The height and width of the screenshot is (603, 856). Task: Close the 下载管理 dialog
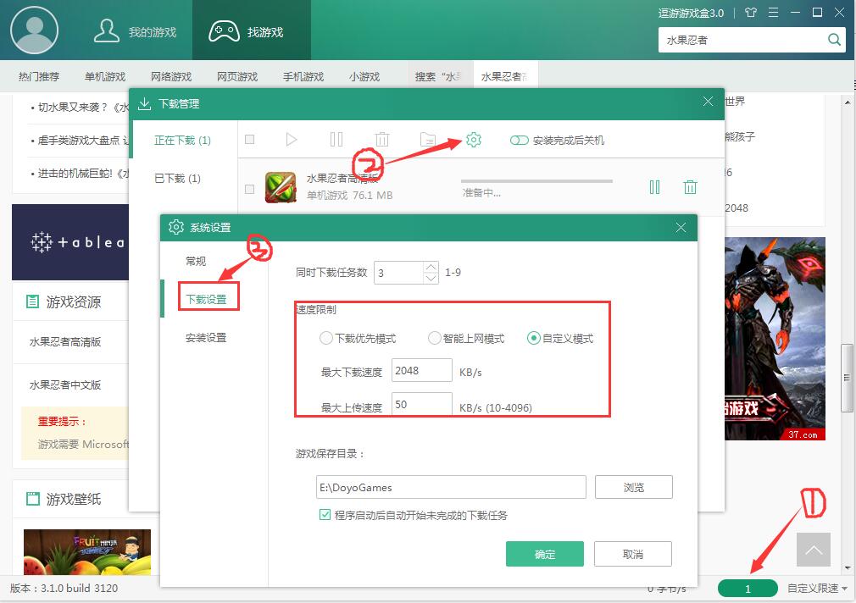708,102
